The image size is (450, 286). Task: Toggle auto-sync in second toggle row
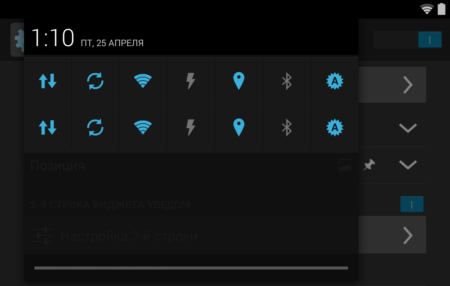pyautogui.click(x=95, y=127)
